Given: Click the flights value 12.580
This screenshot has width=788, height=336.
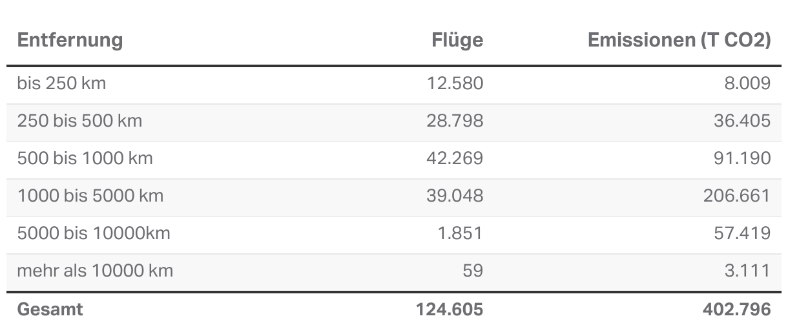Looking at the screenshot, I should coord(455,83).
